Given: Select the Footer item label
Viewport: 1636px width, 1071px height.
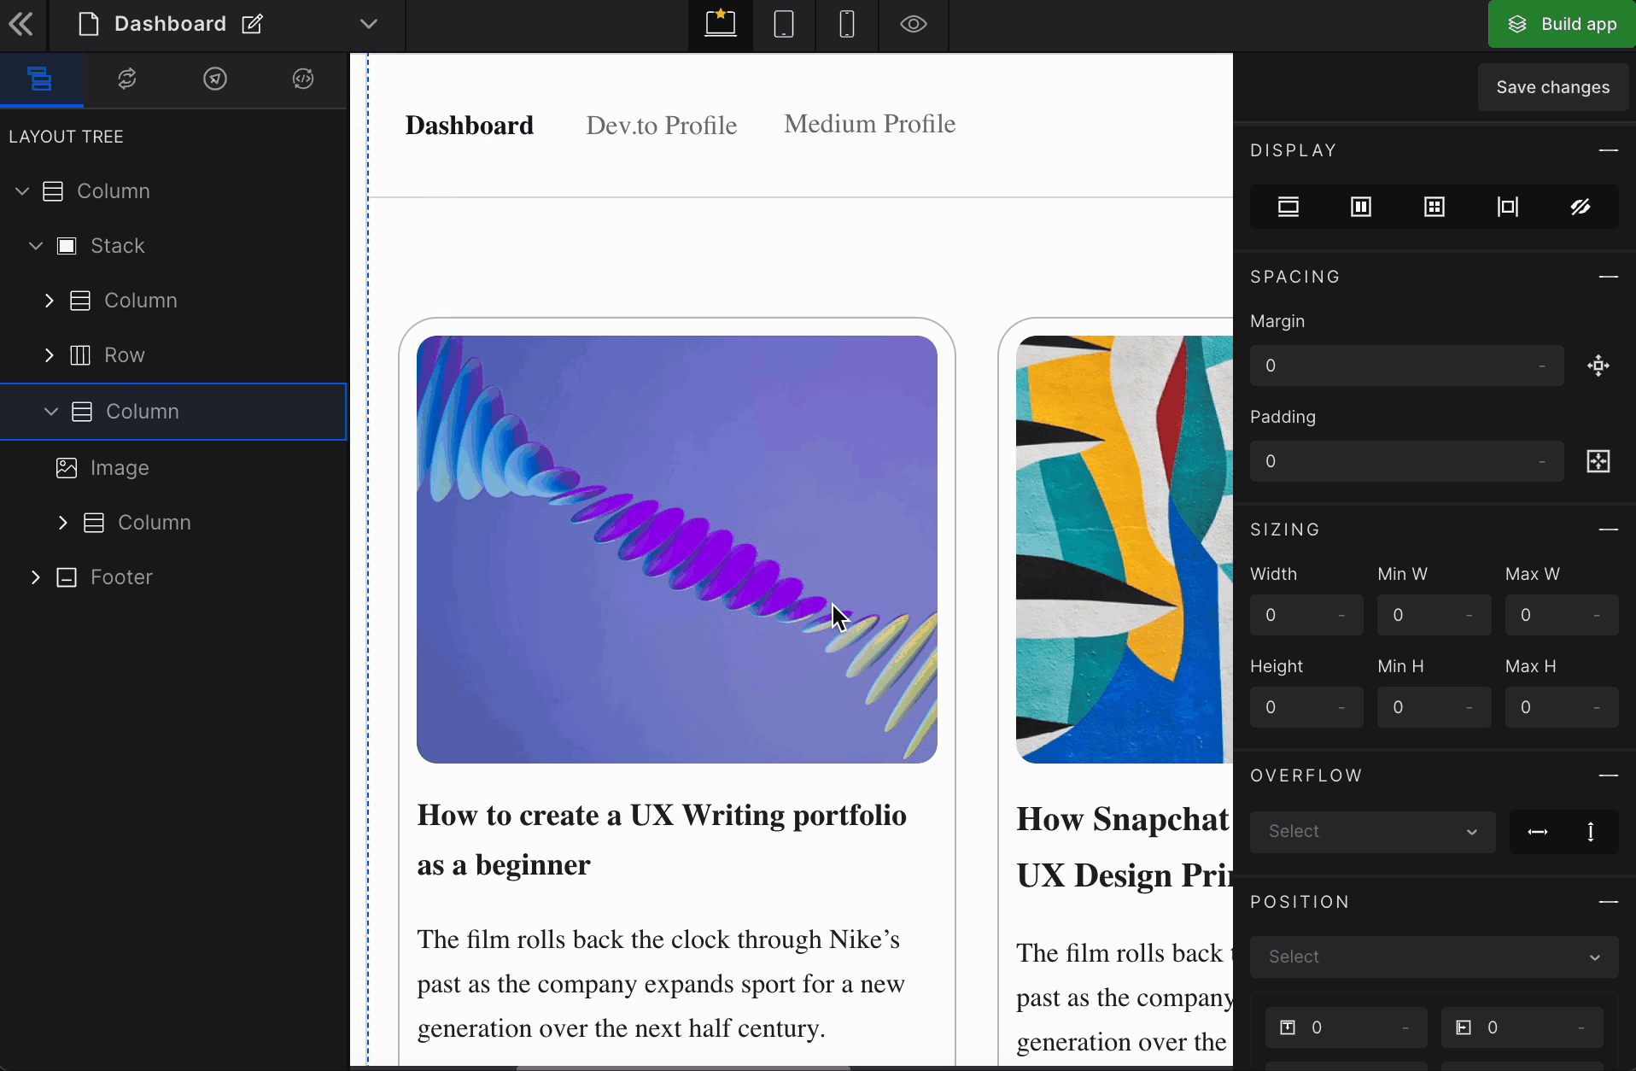Looking at the screenshot, I should tap(121, 577).
